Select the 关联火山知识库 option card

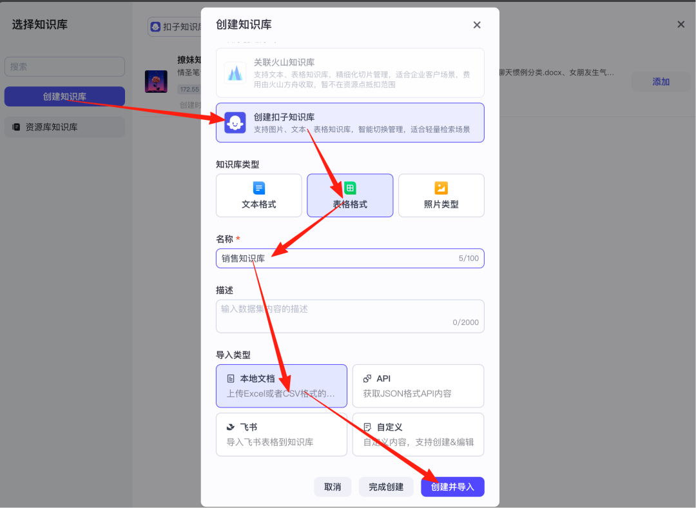point(350,73)
